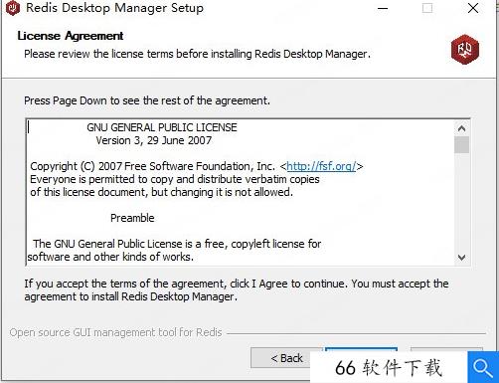Click the license box scroll-down arrow
Viewport: 499px width, 383px height.
[x=461, y=258]
